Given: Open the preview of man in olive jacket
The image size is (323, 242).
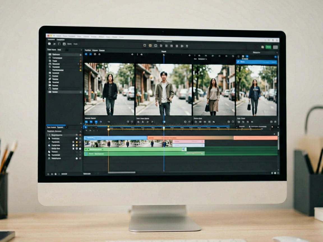Looking at the screenshot, I should coord(163,90).
